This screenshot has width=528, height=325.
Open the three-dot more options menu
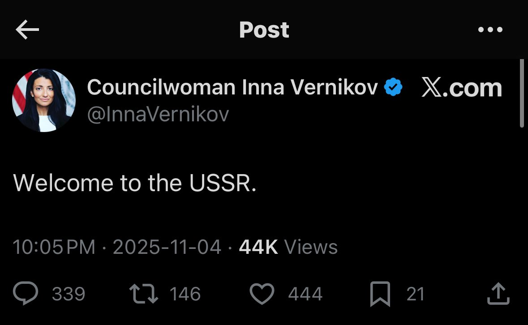click(490, 30)
